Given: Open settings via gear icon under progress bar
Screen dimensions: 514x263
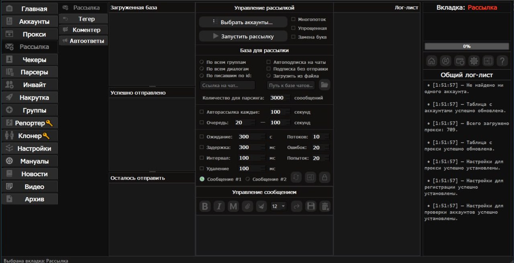Looking at the screenshot, I should click(474, 61).
